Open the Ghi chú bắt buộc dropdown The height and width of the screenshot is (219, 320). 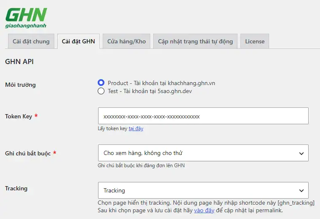pyautogui.click(x=203, y=153)
